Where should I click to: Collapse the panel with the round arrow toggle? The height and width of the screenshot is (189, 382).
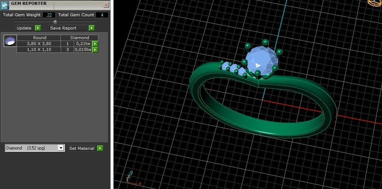tap(55, 21)
